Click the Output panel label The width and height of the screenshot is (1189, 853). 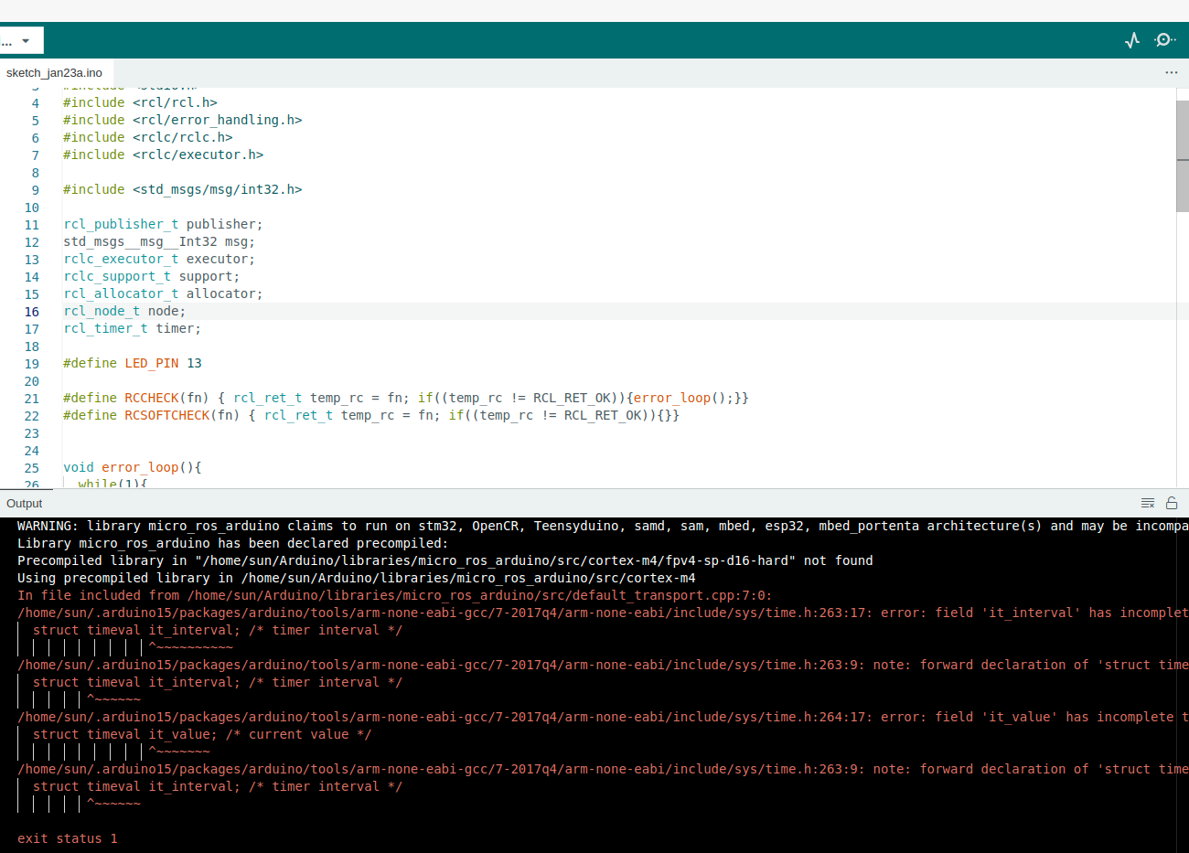click(x=24, y=503)
